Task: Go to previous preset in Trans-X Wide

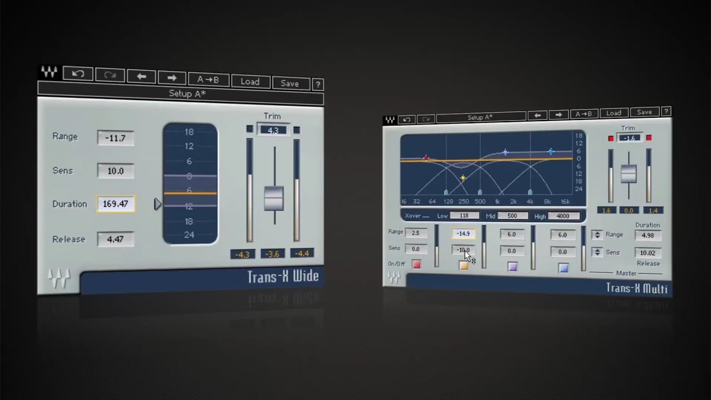Action: [x=141, y=77]
